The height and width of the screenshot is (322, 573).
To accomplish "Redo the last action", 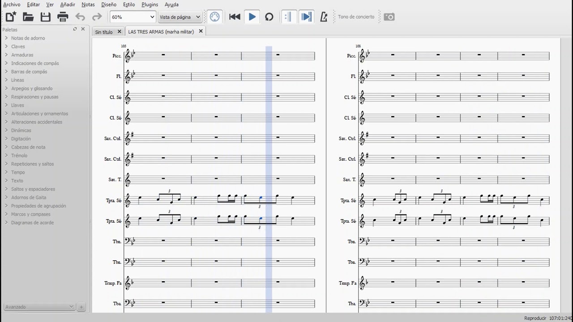I will coord(97,17).
